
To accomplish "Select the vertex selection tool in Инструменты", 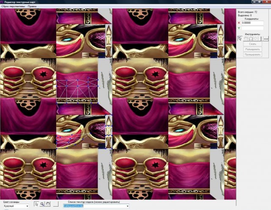I will pos(240,38).
